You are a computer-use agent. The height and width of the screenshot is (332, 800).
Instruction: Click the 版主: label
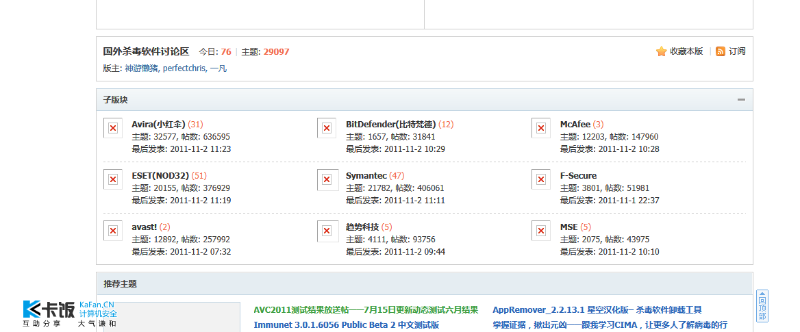pos(113,68)
